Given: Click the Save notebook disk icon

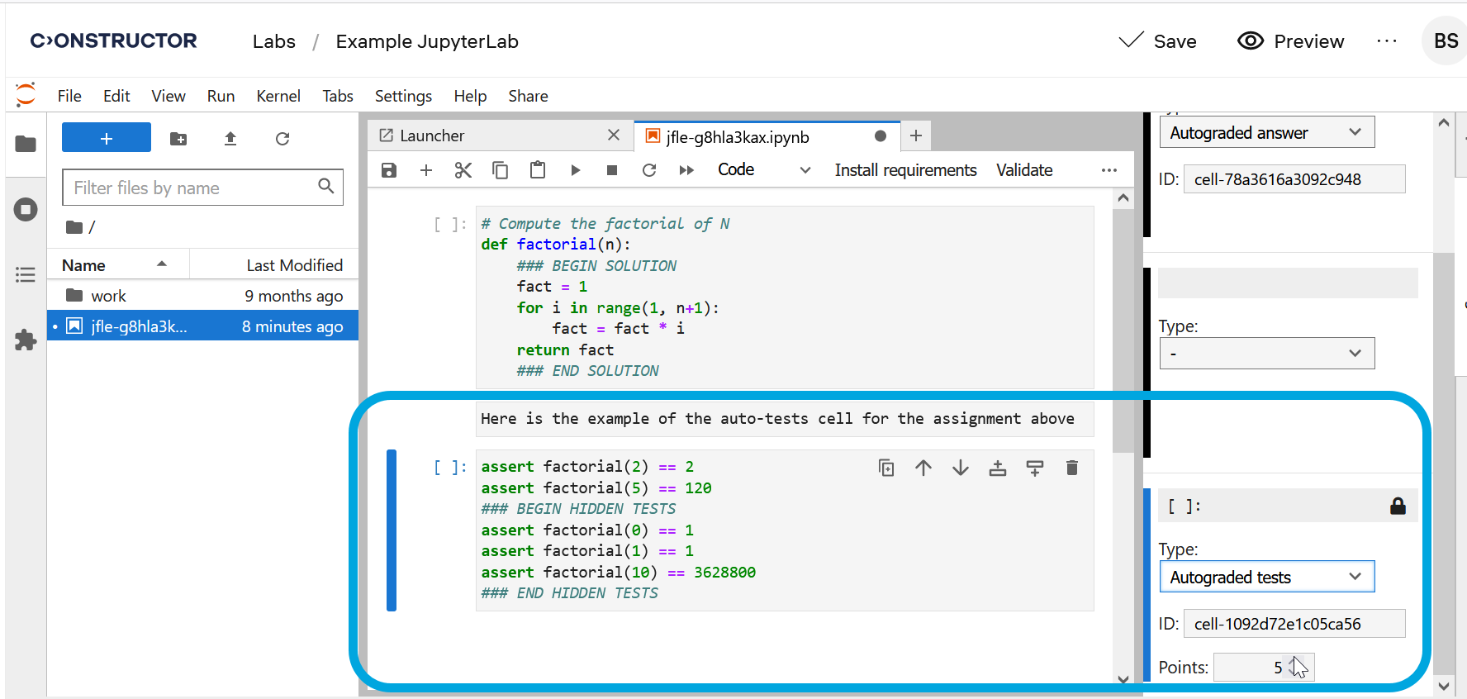Looking at the screenshot, I should point(389,170).
